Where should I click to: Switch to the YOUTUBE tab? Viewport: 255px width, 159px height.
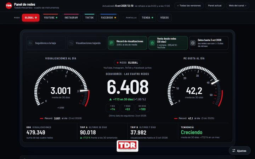click(x=51, y=18)
